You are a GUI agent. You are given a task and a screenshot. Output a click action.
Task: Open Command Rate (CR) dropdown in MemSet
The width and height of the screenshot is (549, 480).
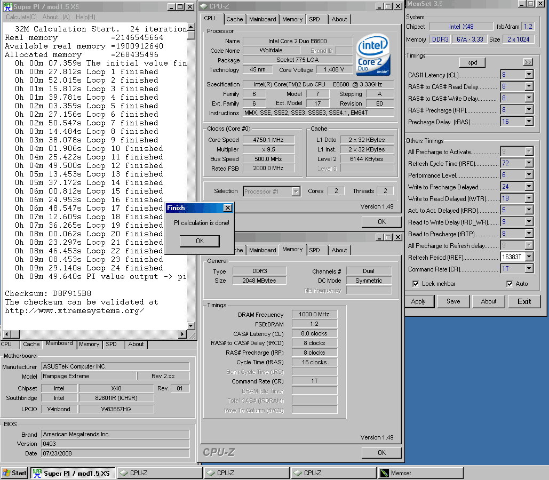coord(529,269)
